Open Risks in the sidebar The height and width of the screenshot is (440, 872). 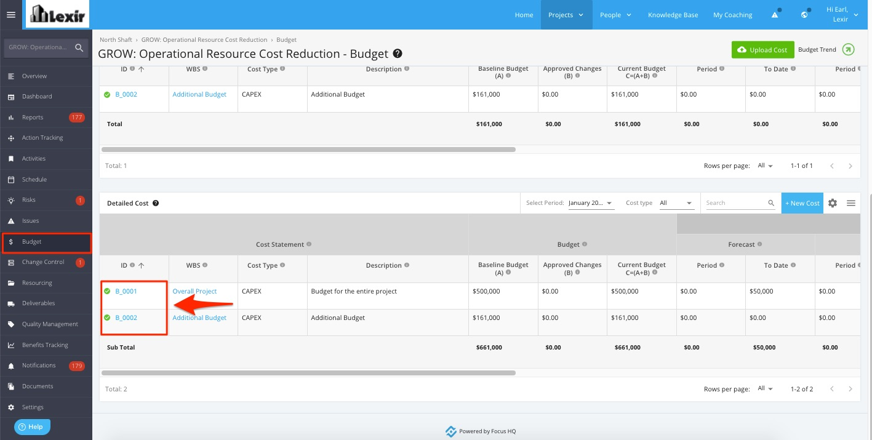(x=46, y=200)
